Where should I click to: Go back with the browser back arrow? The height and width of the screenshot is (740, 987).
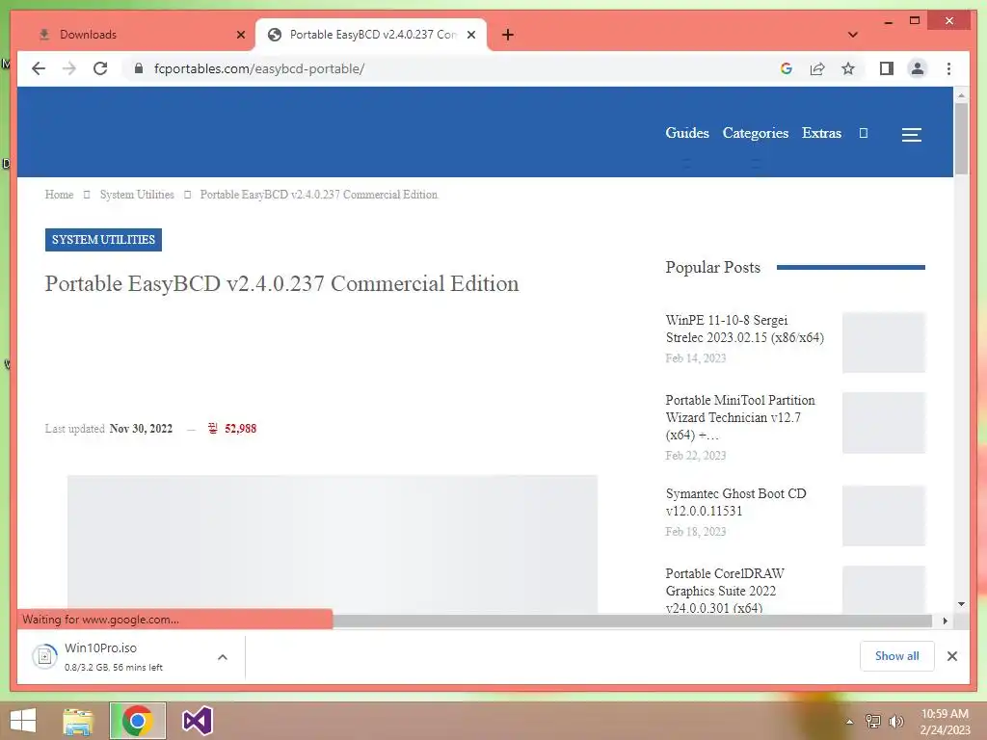point(39,68)
